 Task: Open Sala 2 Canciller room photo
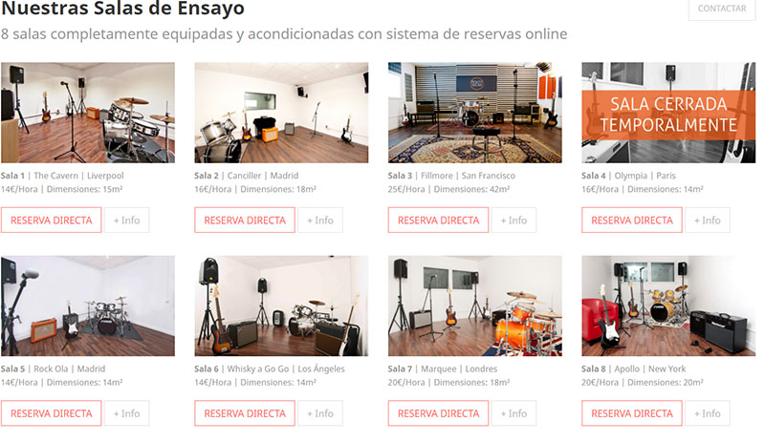point(281,113)
